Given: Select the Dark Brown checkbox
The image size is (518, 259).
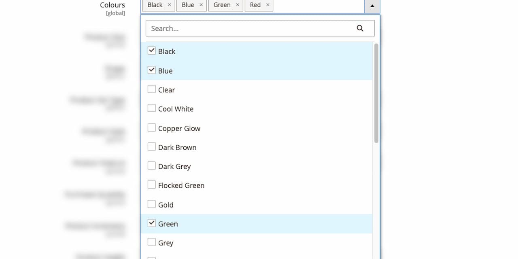Looking at the screenshot, I should (x=152, y=146).
